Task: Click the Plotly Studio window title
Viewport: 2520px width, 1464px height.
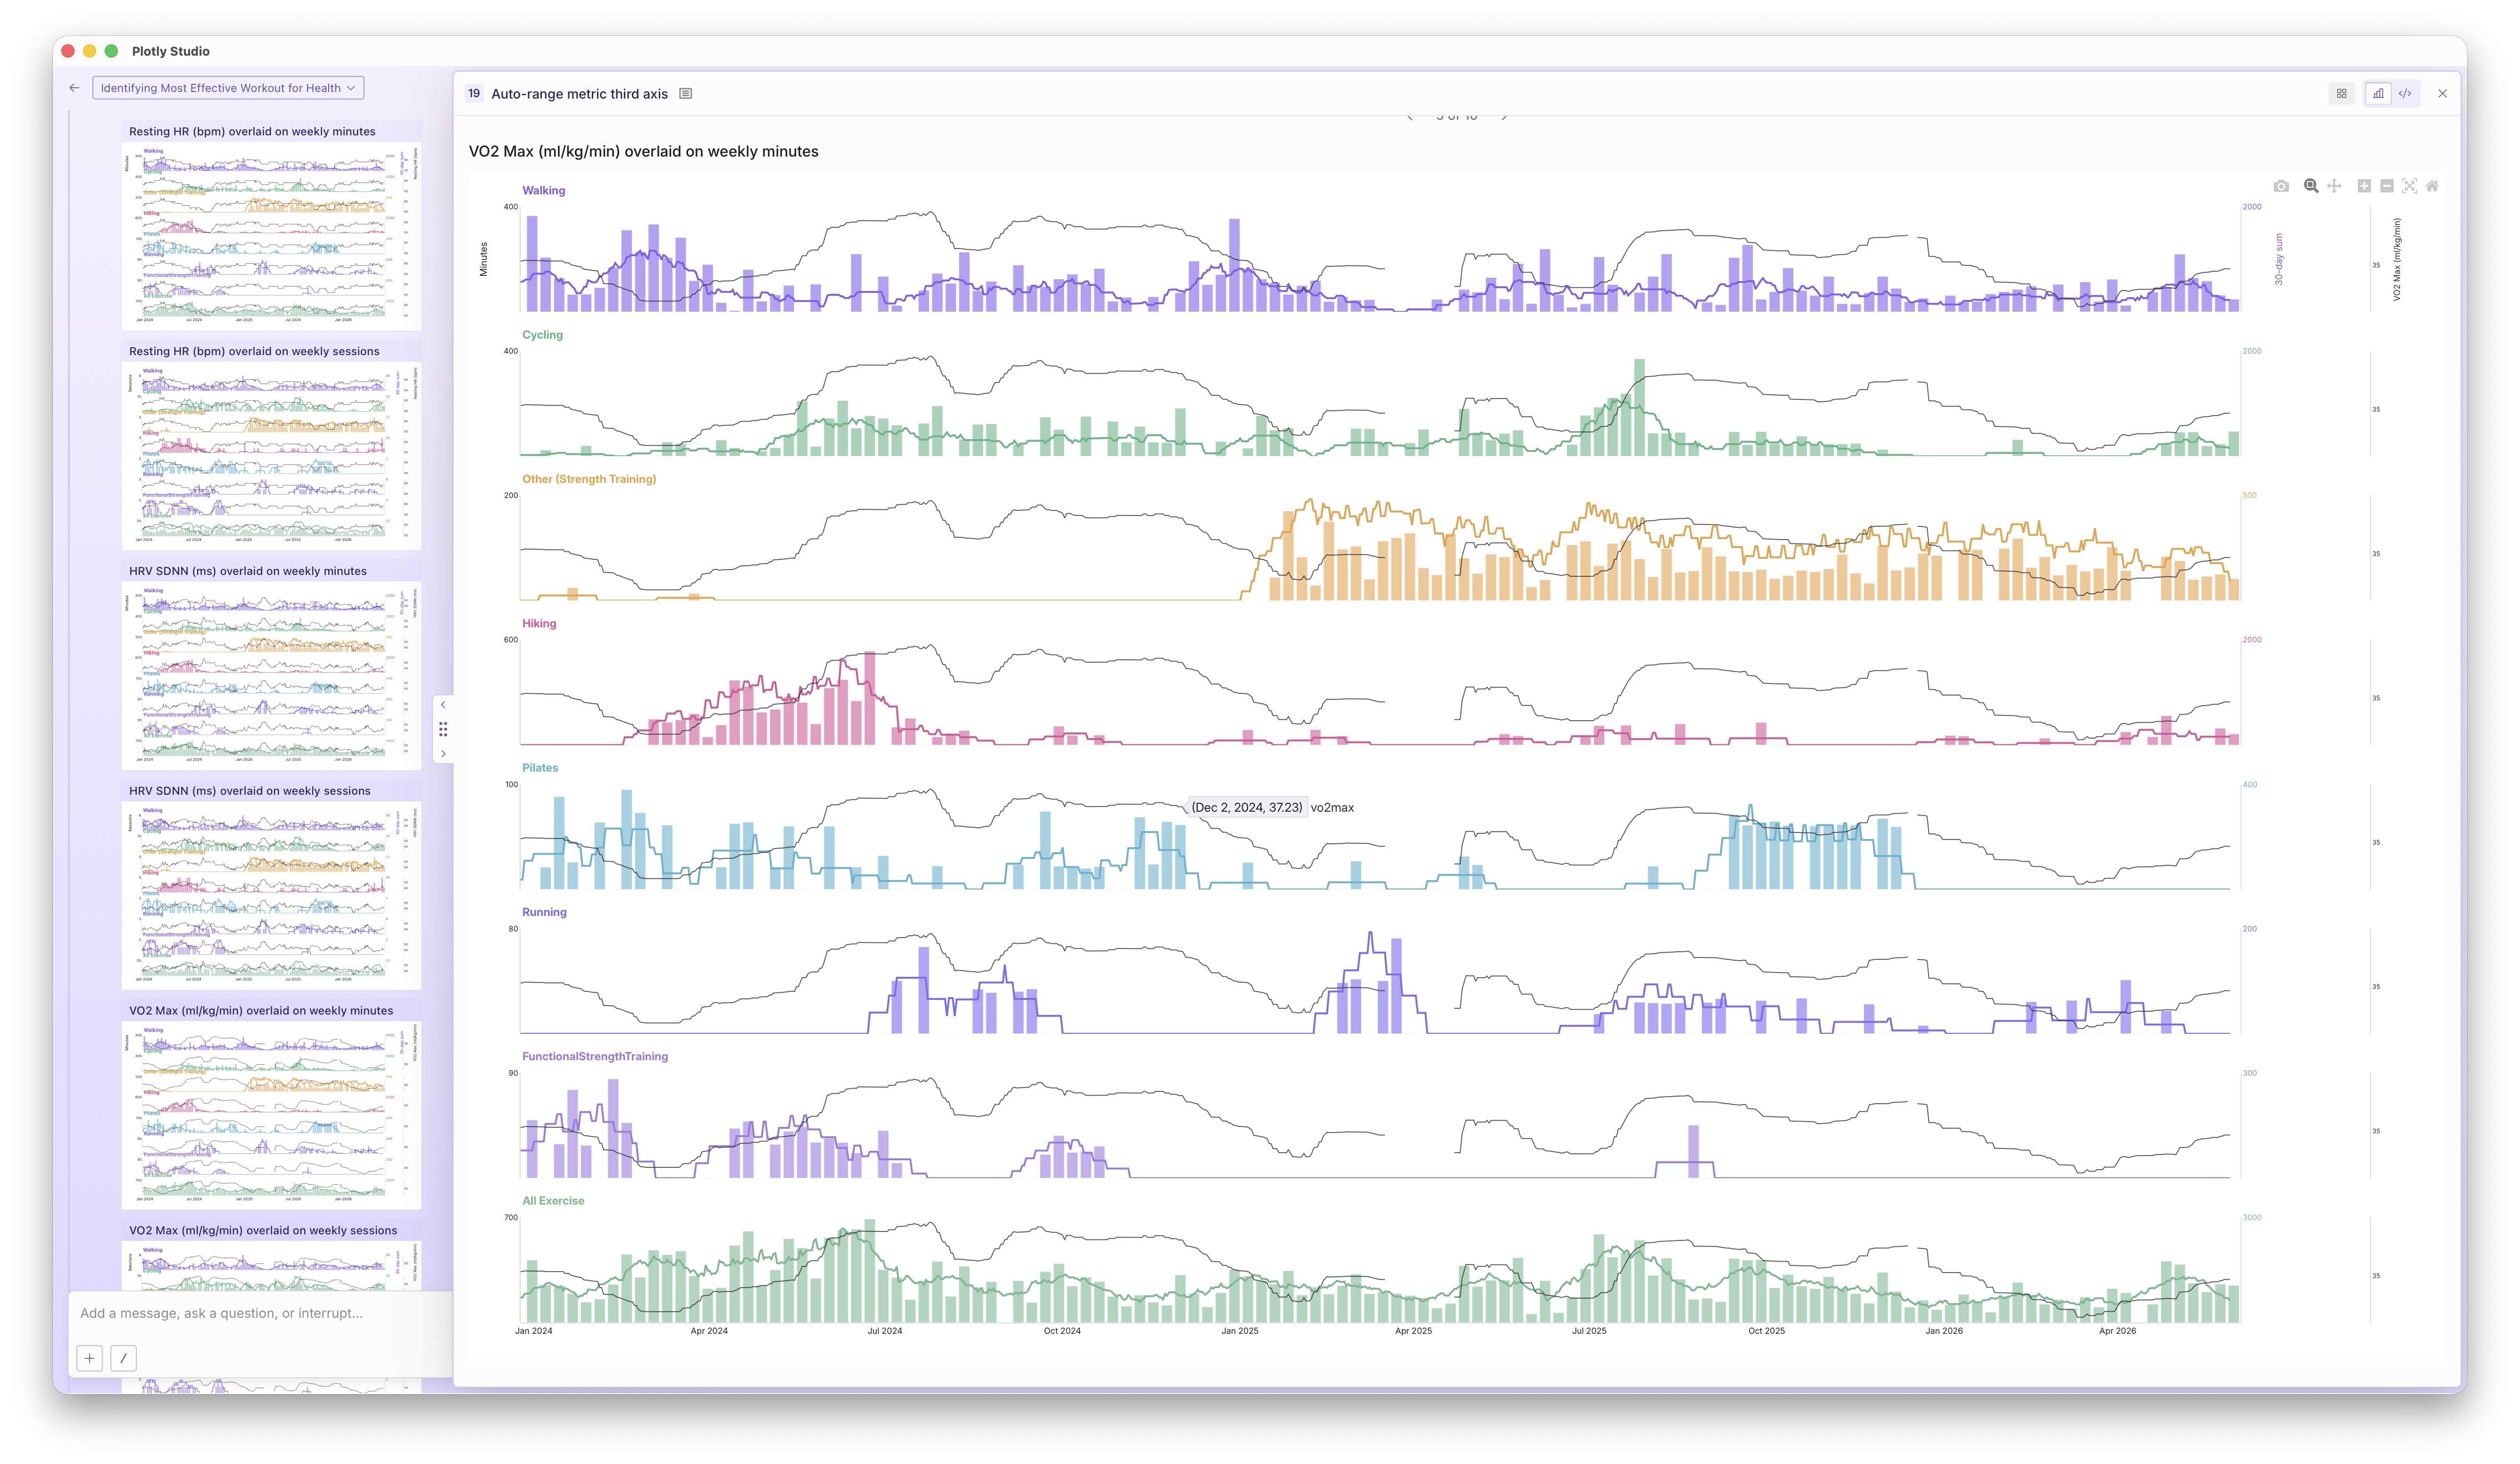Action: tap(171, 51)
